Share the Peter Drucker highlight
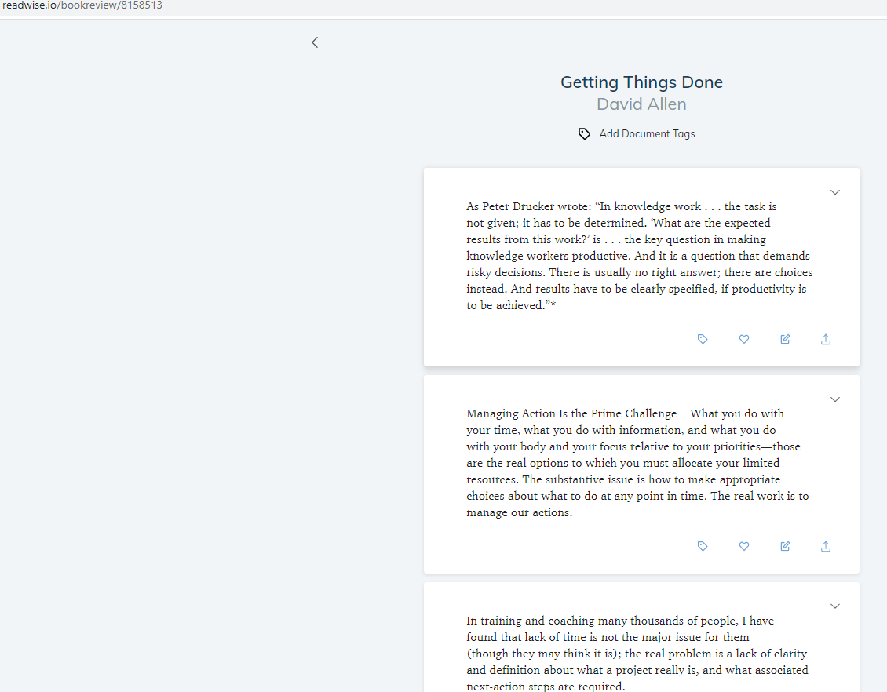The height and width of the screenshot is (692, 887). pyautogui.click(x=826, y=339)
